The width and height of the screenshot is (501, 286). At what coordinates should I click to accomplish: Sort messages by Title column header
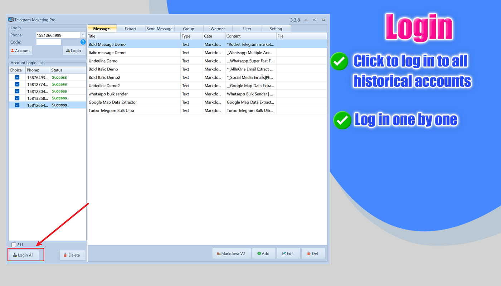pyautogui.click(x=134, y=36)
